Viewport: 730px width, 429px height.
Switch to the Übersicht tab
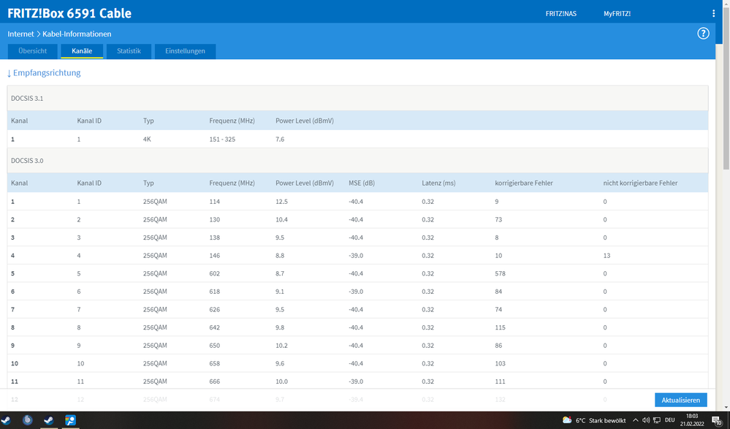point(32,51)
